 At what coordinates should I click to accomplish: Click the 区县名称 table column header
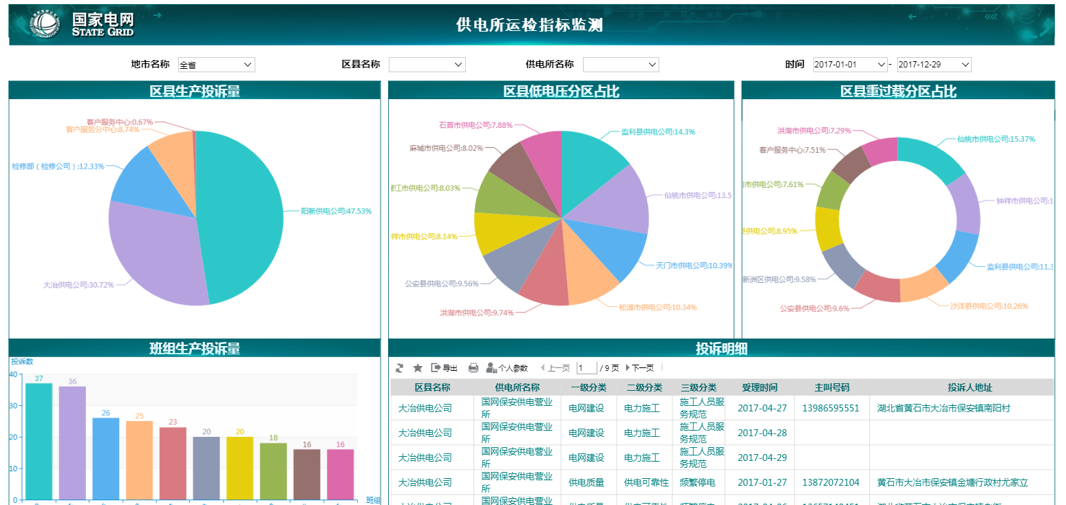click(x=431, y=387)
